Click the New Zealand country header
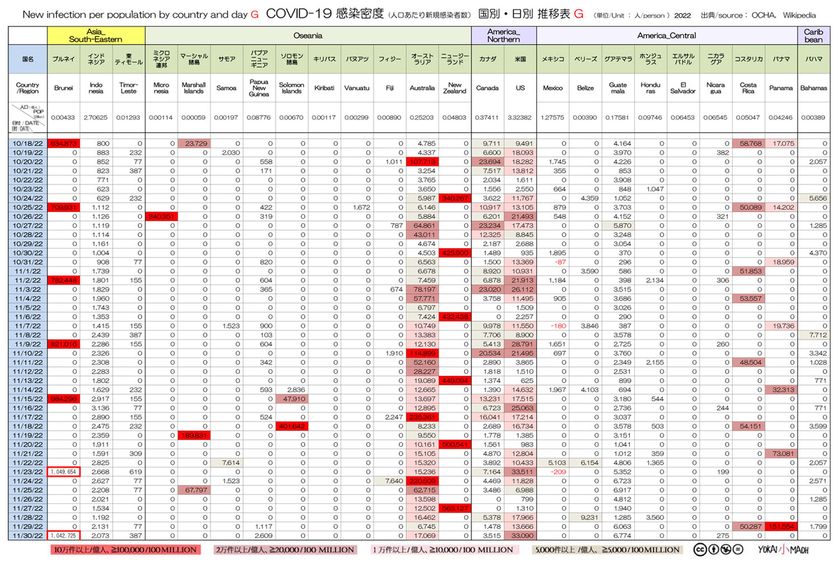 pos(455,89)
